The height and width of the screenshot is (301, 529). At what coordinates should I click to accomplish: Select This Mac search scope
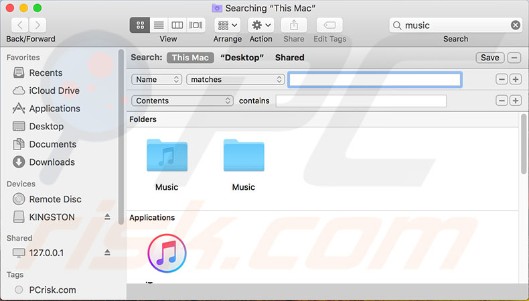(x=190, y=58)
